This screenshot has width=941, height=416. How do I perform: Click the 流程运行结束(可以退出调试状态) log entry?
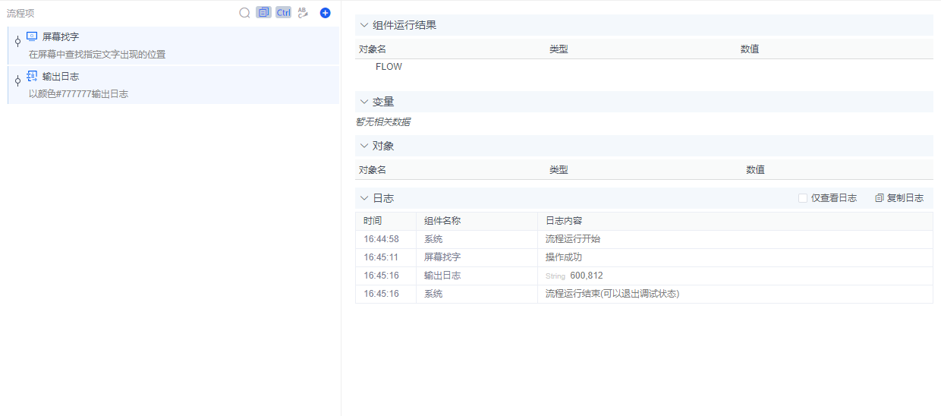coord(612,294)
